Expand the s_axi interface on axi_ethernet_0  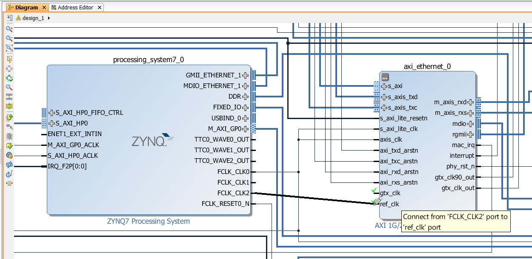tap(383, 86)
